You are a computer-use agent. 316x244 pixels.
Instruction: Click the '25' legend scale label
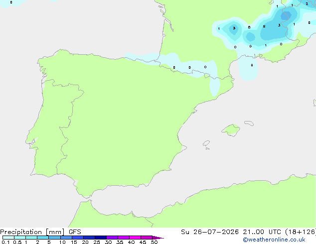(x=97, y=242)
